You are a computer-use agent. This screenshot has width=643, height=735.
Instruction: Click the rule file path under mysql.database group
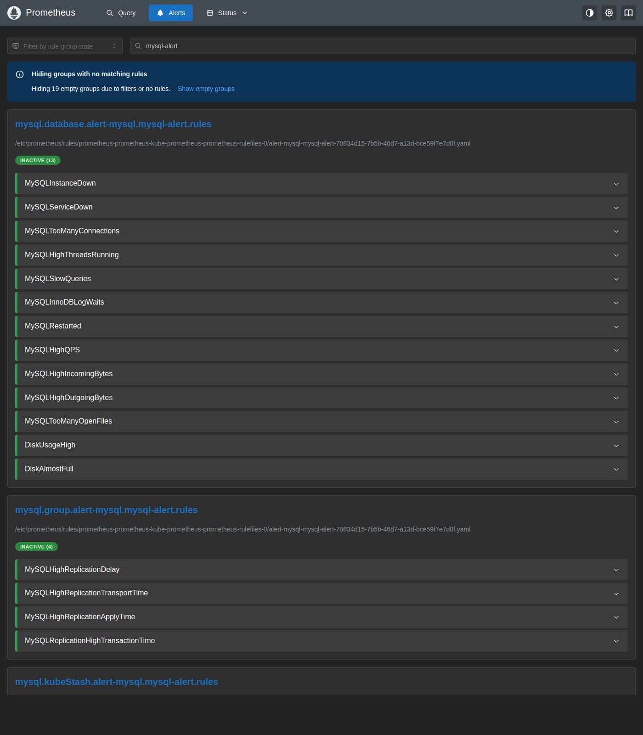(x=243, y=143)
